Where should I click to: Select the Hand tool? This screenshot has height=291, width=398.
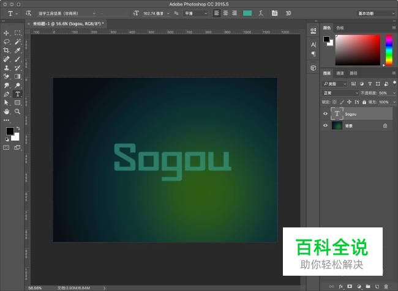(x=6, y=111)
